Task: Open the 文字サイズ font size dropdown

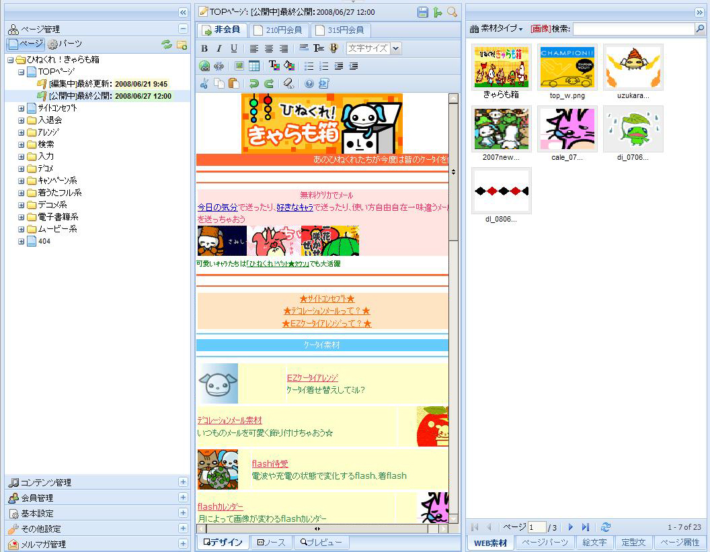Action: (x=395, y=48)
